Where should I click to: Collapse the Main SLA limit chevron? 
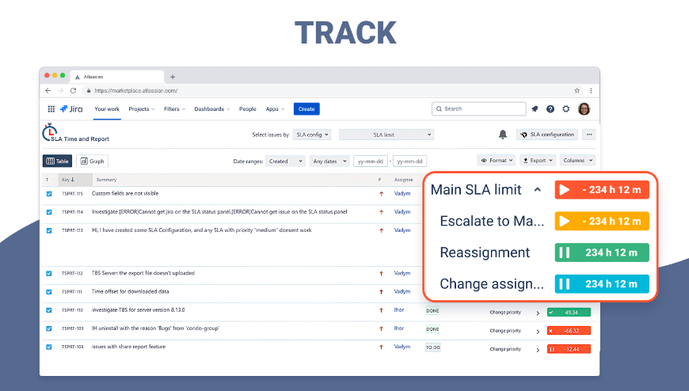538,190
